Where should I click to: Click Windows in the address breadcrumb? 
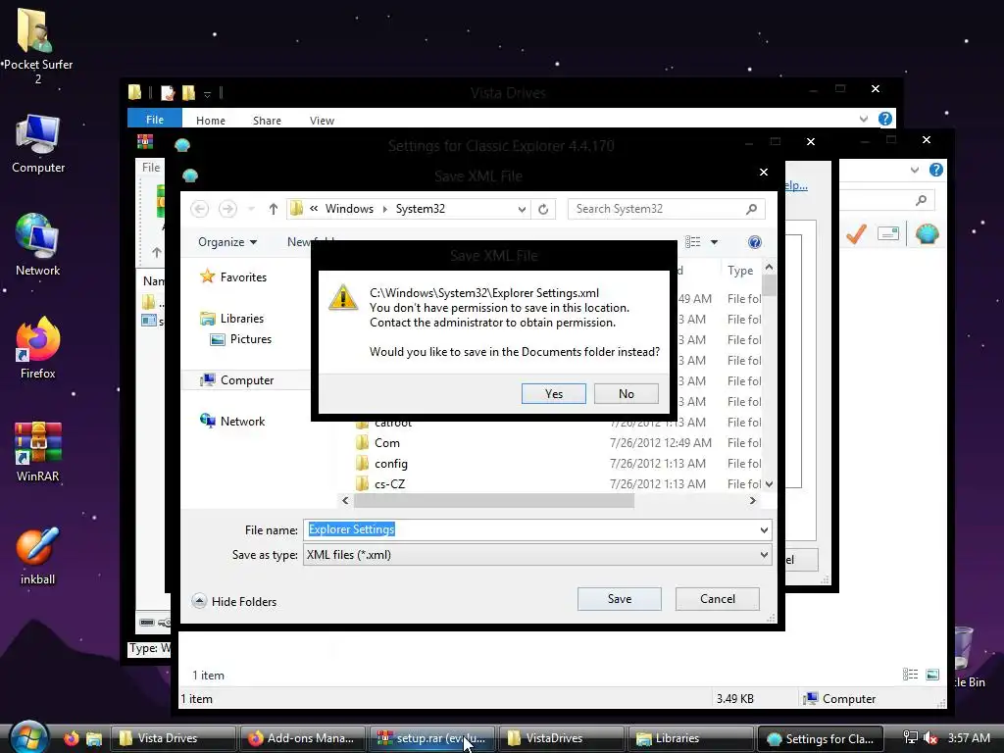click(349, 209)
